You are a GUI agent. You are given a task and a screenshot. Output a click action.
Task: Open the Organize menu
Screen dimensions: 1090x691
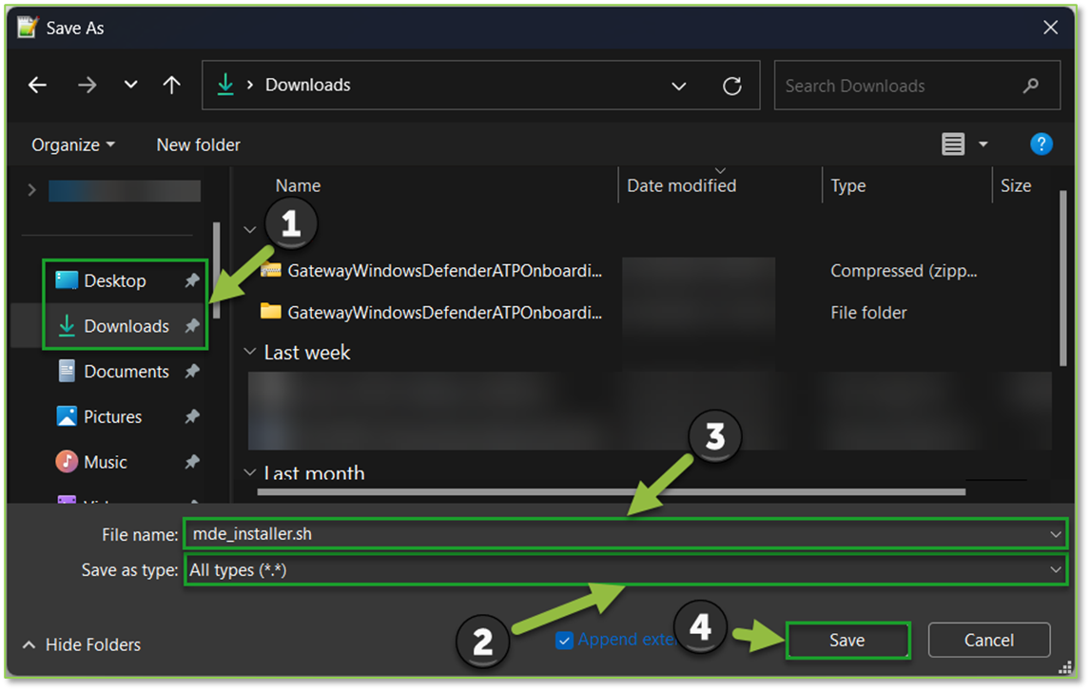(x=71, y=144)
